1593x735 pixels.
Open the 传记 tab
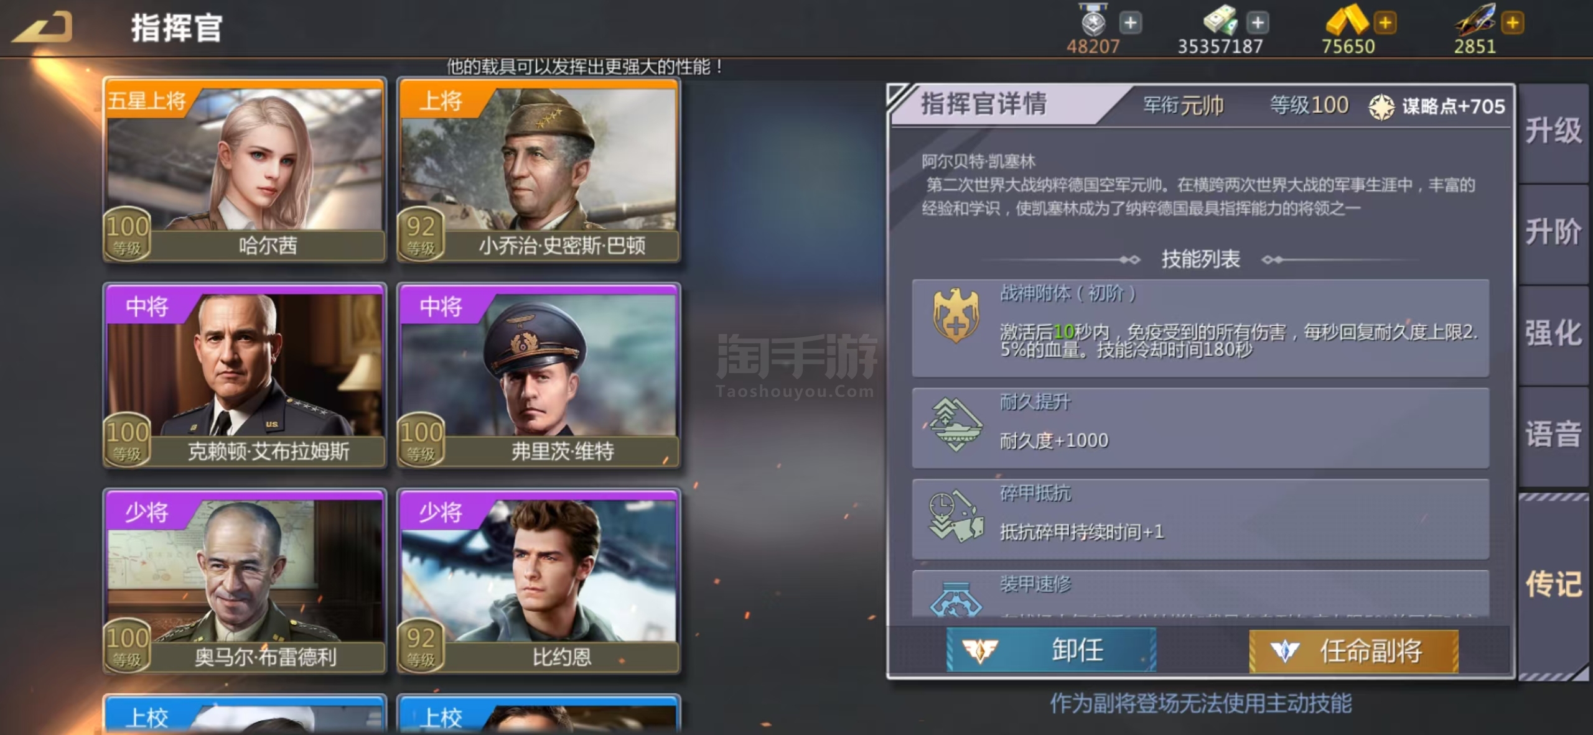point(1553,585)
